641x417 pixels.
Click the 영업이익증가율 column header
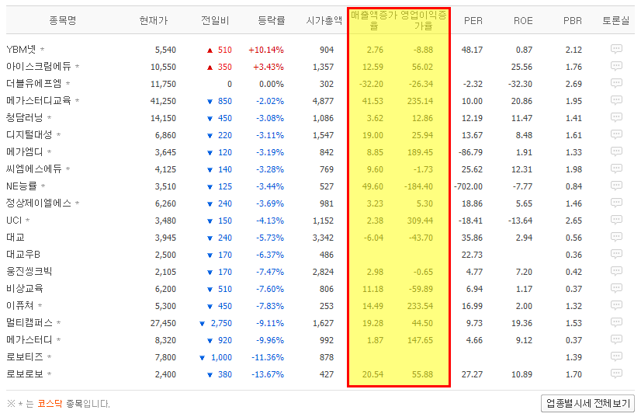(x=424, y=20)
